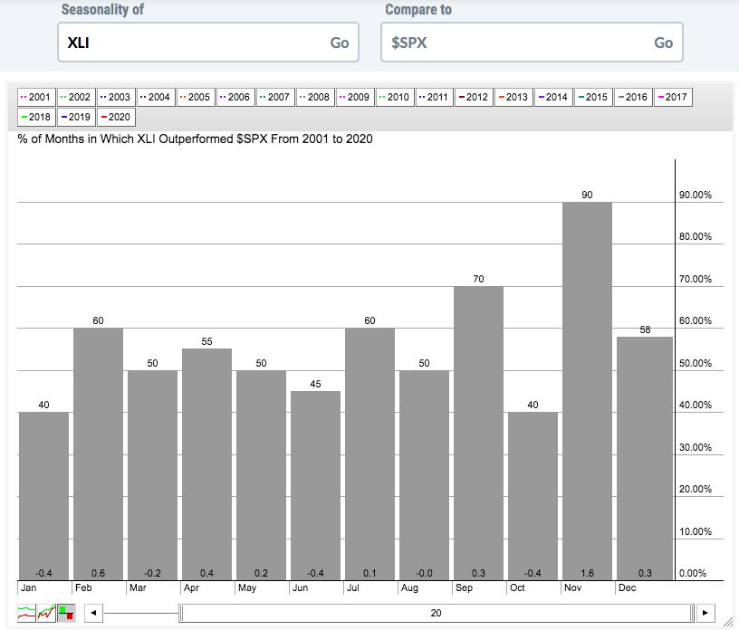Screen dimensions: 739x630
Task: Click the right handle of the range slider
Action: (693, 613)
